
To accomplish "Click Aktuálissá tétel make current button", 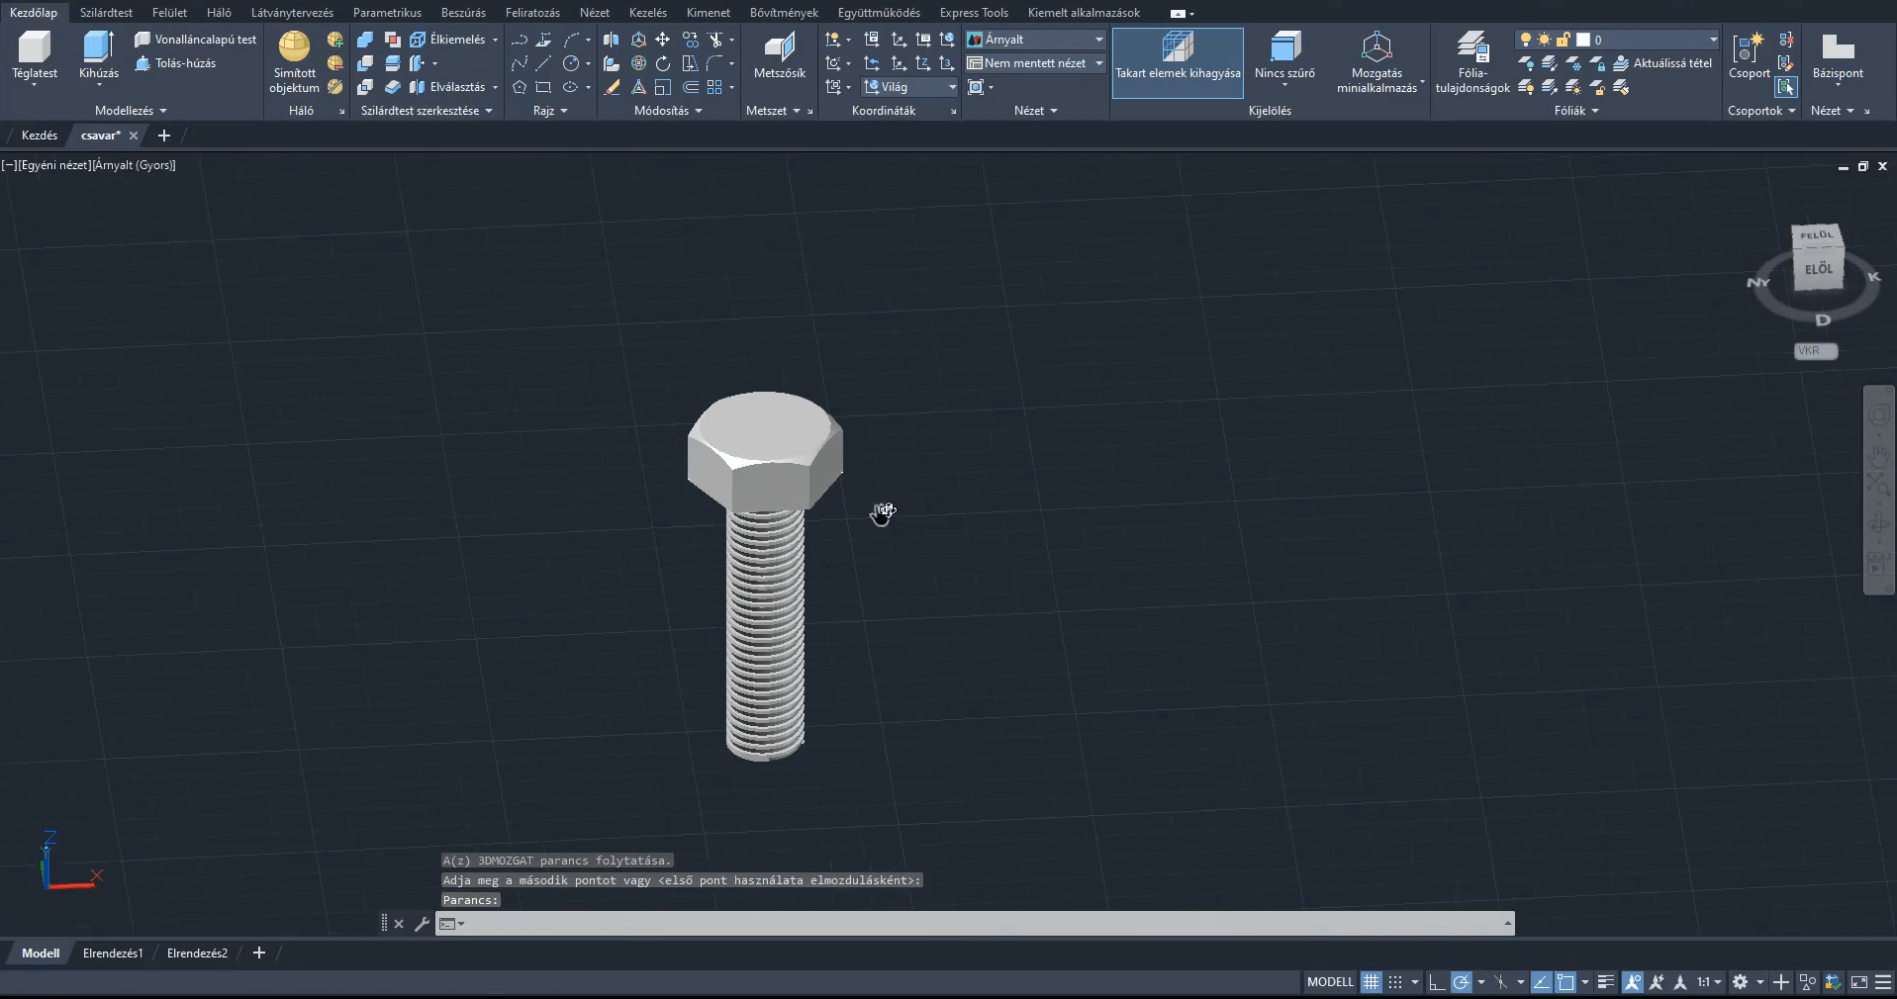I will click(1662, 63).
